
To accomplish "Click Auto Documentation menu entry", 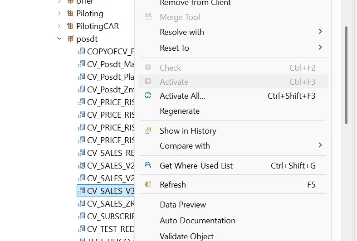I will tap(197, 221).
